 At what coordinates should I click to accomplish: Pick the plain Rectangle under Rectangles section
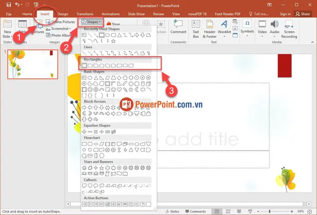point(84,66)
